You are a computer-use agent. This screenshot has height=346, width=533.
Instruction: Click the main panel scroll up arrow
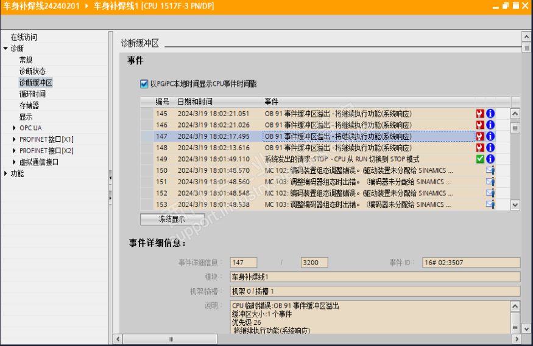point(526,36)
